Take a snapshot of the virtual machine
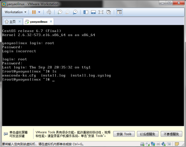 (60, 12)
